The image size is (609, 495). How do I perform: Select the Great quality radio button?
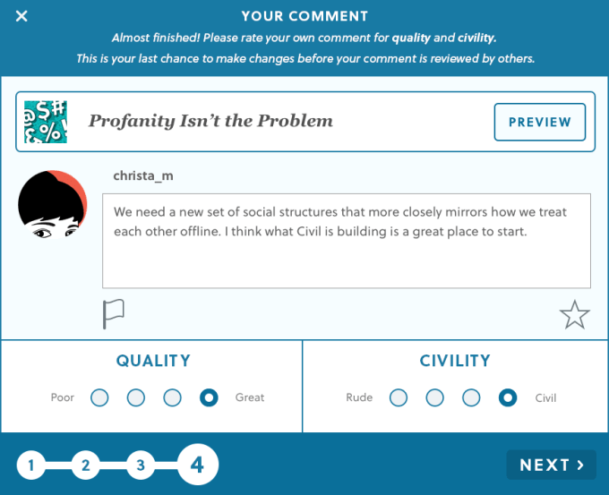pyautogui.click(x=209, y=397)
